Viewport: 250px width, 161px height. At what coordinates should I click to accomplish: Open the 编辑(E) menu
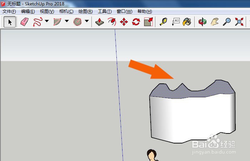tap(28, 11)
